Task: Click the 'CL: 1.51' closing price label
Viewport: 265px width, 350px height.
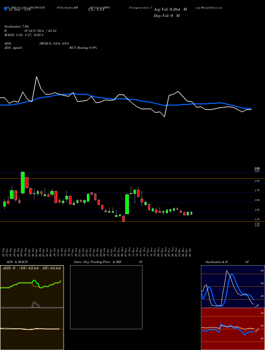Action: [96, 10]
